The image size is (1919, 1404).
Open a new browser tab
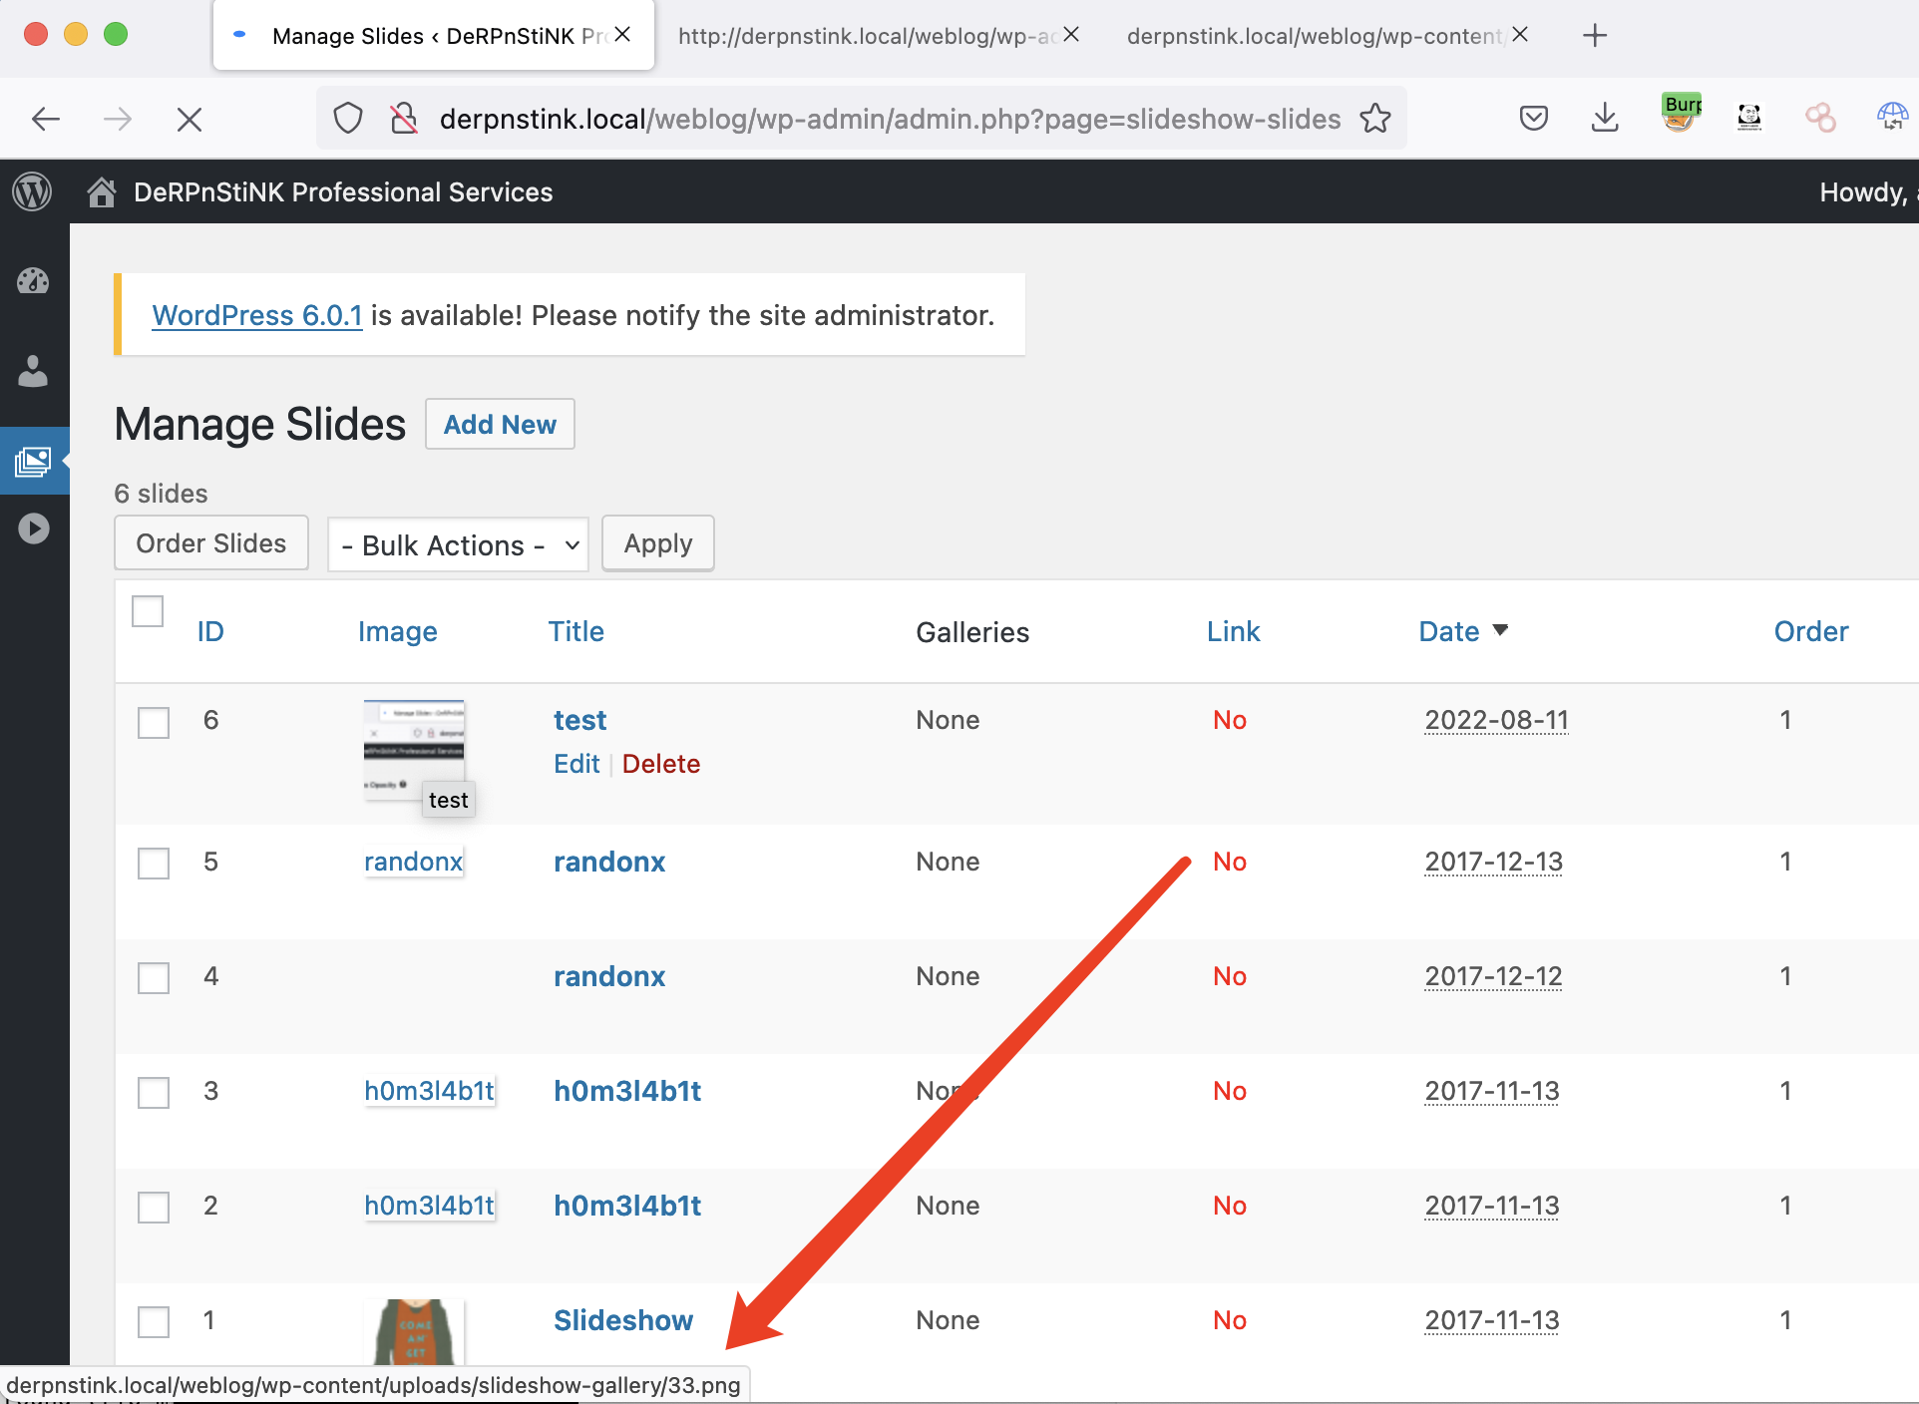[x=1595, y=36]
